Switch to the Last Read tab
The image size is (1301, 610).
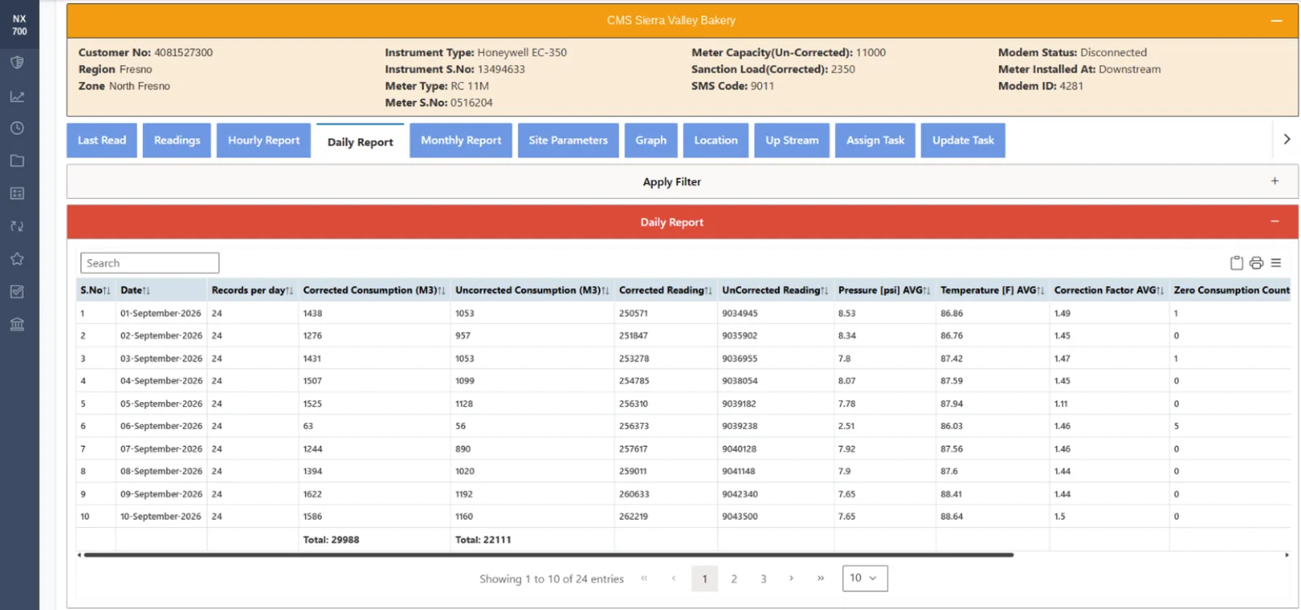coord(102,141)
